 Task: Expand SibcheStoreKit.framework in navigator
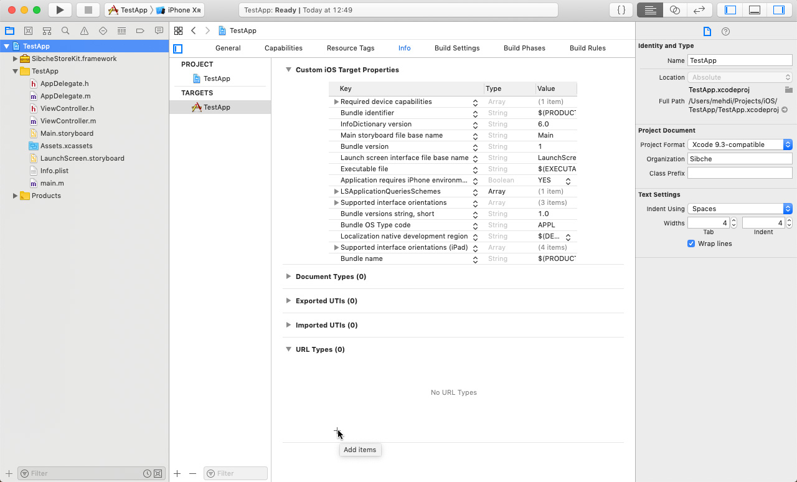tap(15, 59)
